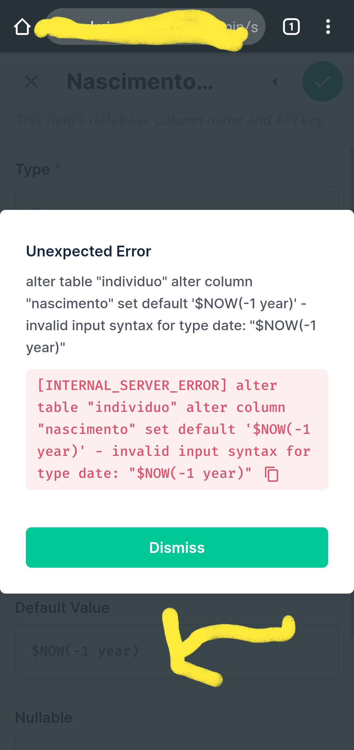Open the browser three-dot overflow menu
This screenshot has width=354, height=750.
point(328,27)
